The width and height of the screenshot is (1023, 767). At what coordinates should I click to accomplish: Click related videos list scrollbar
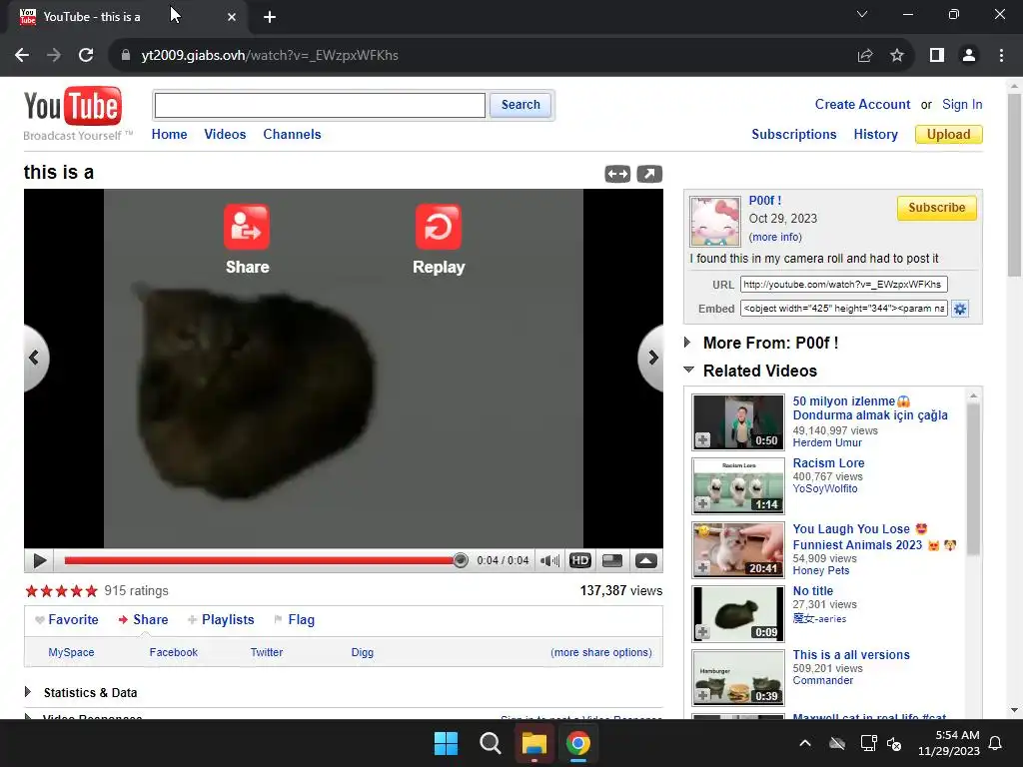pos(973,478)
